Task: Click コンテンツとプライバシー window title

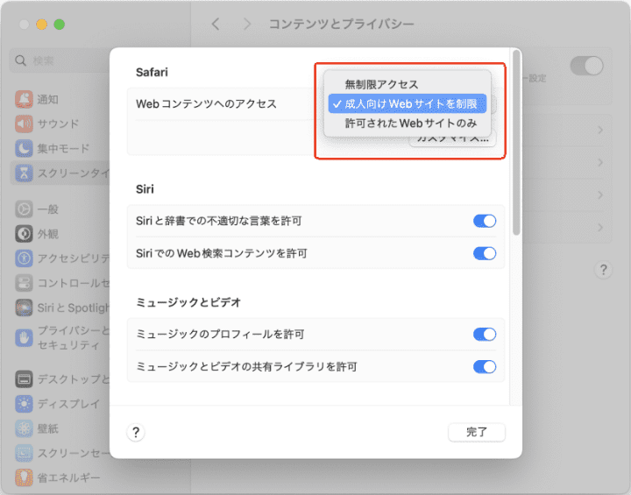Action: coord(341,25)
